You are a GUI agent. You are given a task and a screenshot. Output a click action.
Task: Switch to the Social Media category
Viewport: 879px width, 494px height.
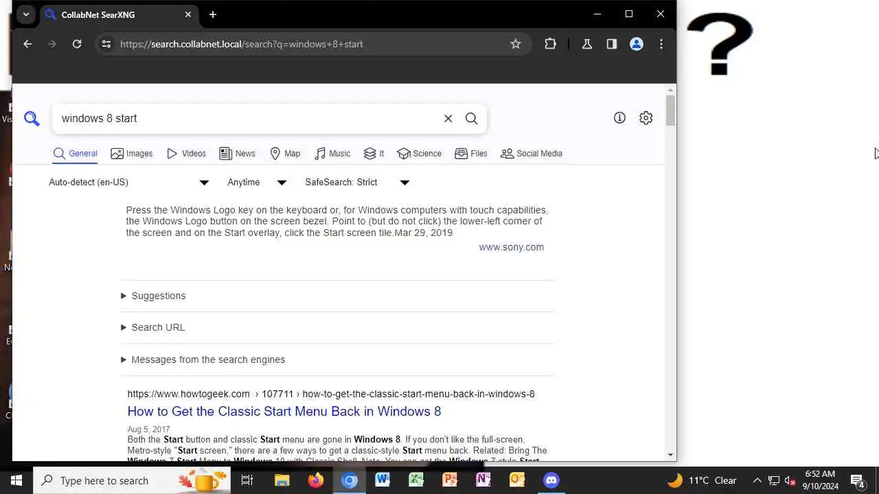(x=532, y=154)
